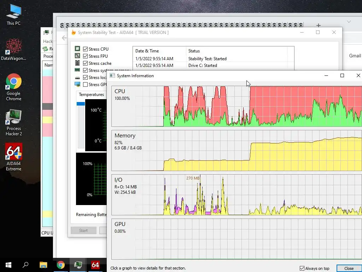Enable Stress GPU checkbox
Screen dimensions: 362x272
point(86,84)
